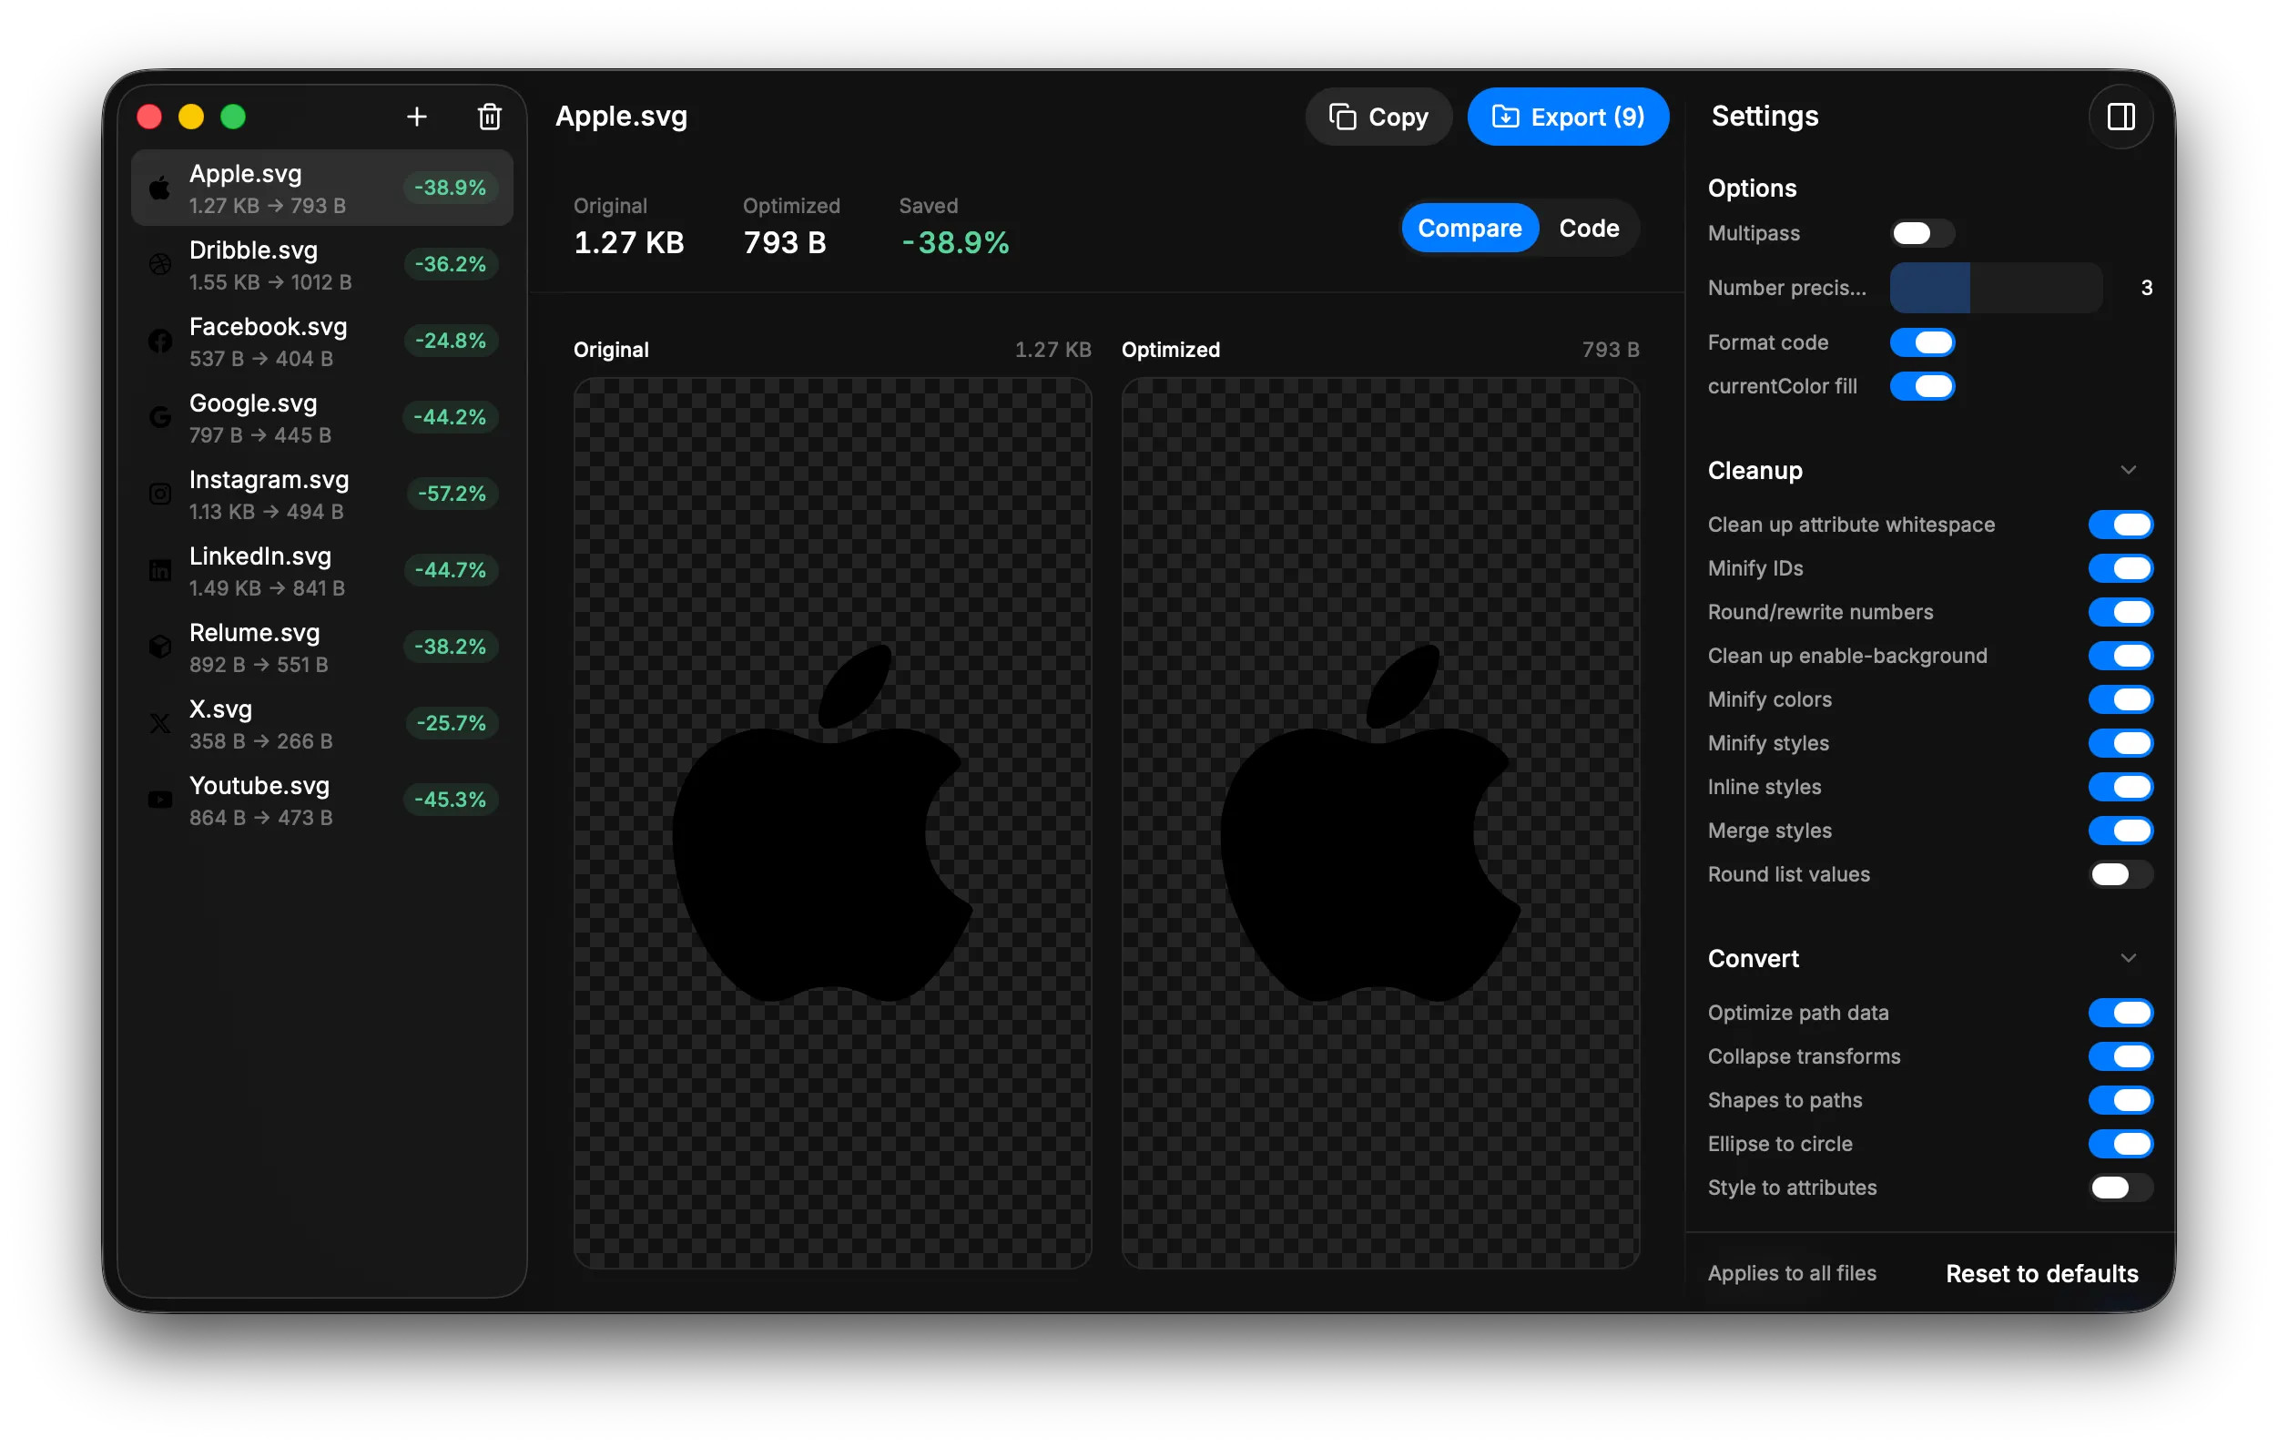Click the green -38.9% Saved value
The height and width of the screenshot is (1448, 2278).
point(954,243)
